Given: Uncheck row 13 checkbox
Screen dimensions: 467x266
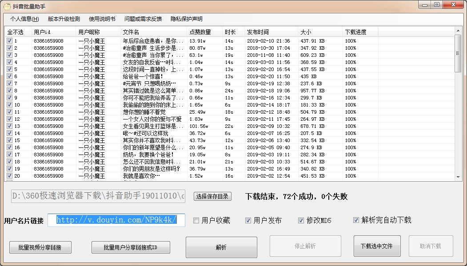Looking at the screenshot, I should (x=9, y=126).
